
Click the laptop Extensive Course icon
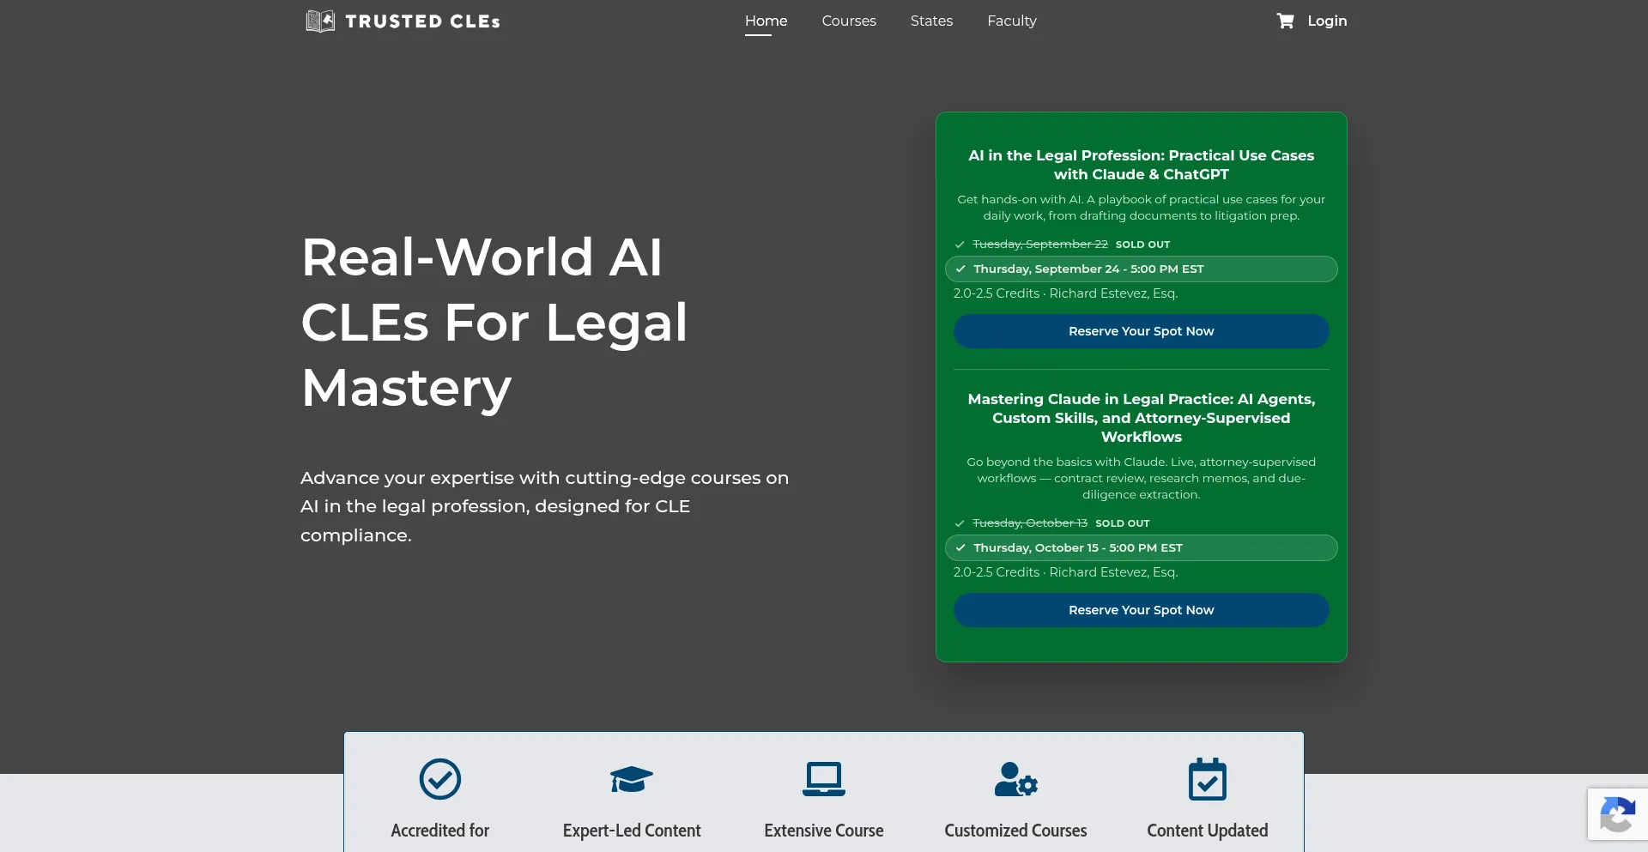(x=824, y=779)
